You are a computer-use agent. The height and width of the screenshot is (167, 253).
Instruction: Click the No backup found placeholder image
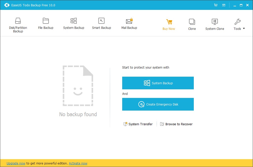78,86
